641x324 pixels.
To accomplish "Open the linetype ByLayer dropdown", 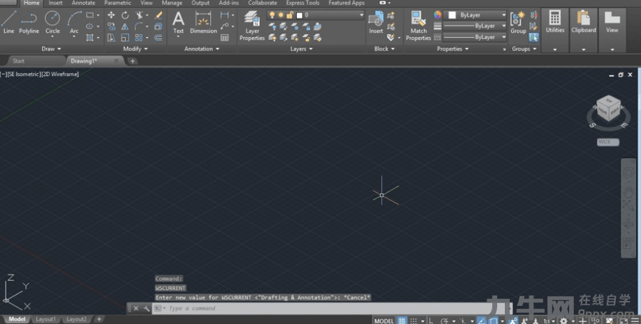I will tap(475, 37).
